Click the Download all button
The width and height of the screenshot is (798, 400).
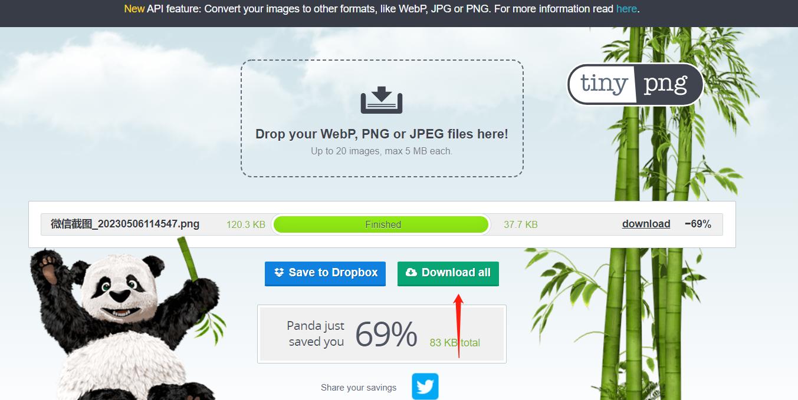point(448,273)
